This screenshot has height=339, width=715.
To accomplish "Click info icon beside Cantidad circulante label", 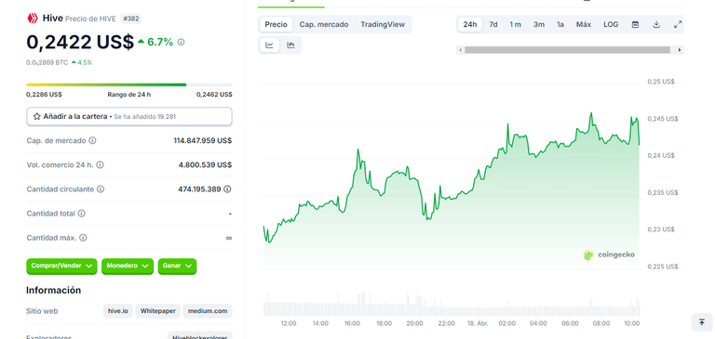I will pos(101,189).
